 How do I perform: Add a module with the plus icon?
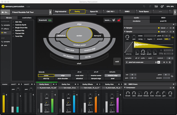[x=173, y=24]
